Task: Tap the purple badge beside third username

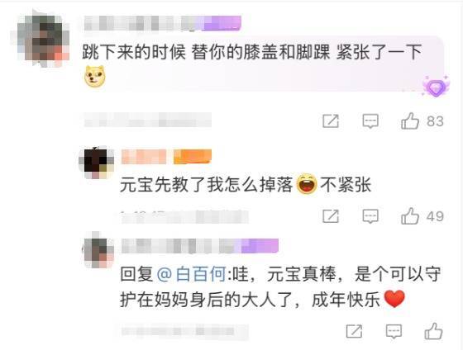Action: 260,246
